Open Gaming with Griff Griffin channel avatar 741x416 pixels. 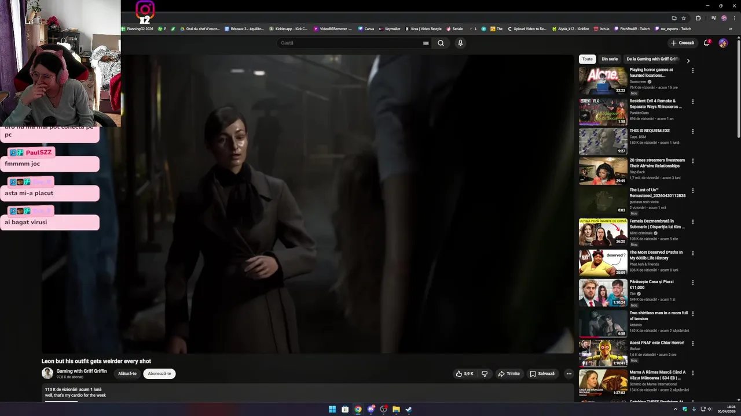(47, 373)
